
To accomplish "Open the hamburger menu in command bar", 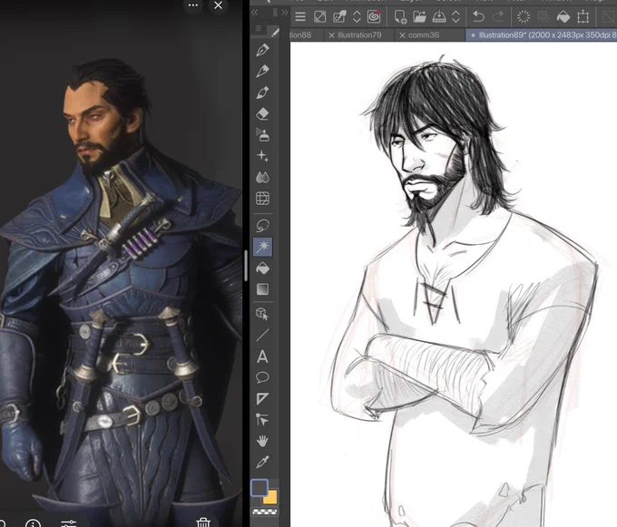I will pyautogui.click(x=300, y=16).
